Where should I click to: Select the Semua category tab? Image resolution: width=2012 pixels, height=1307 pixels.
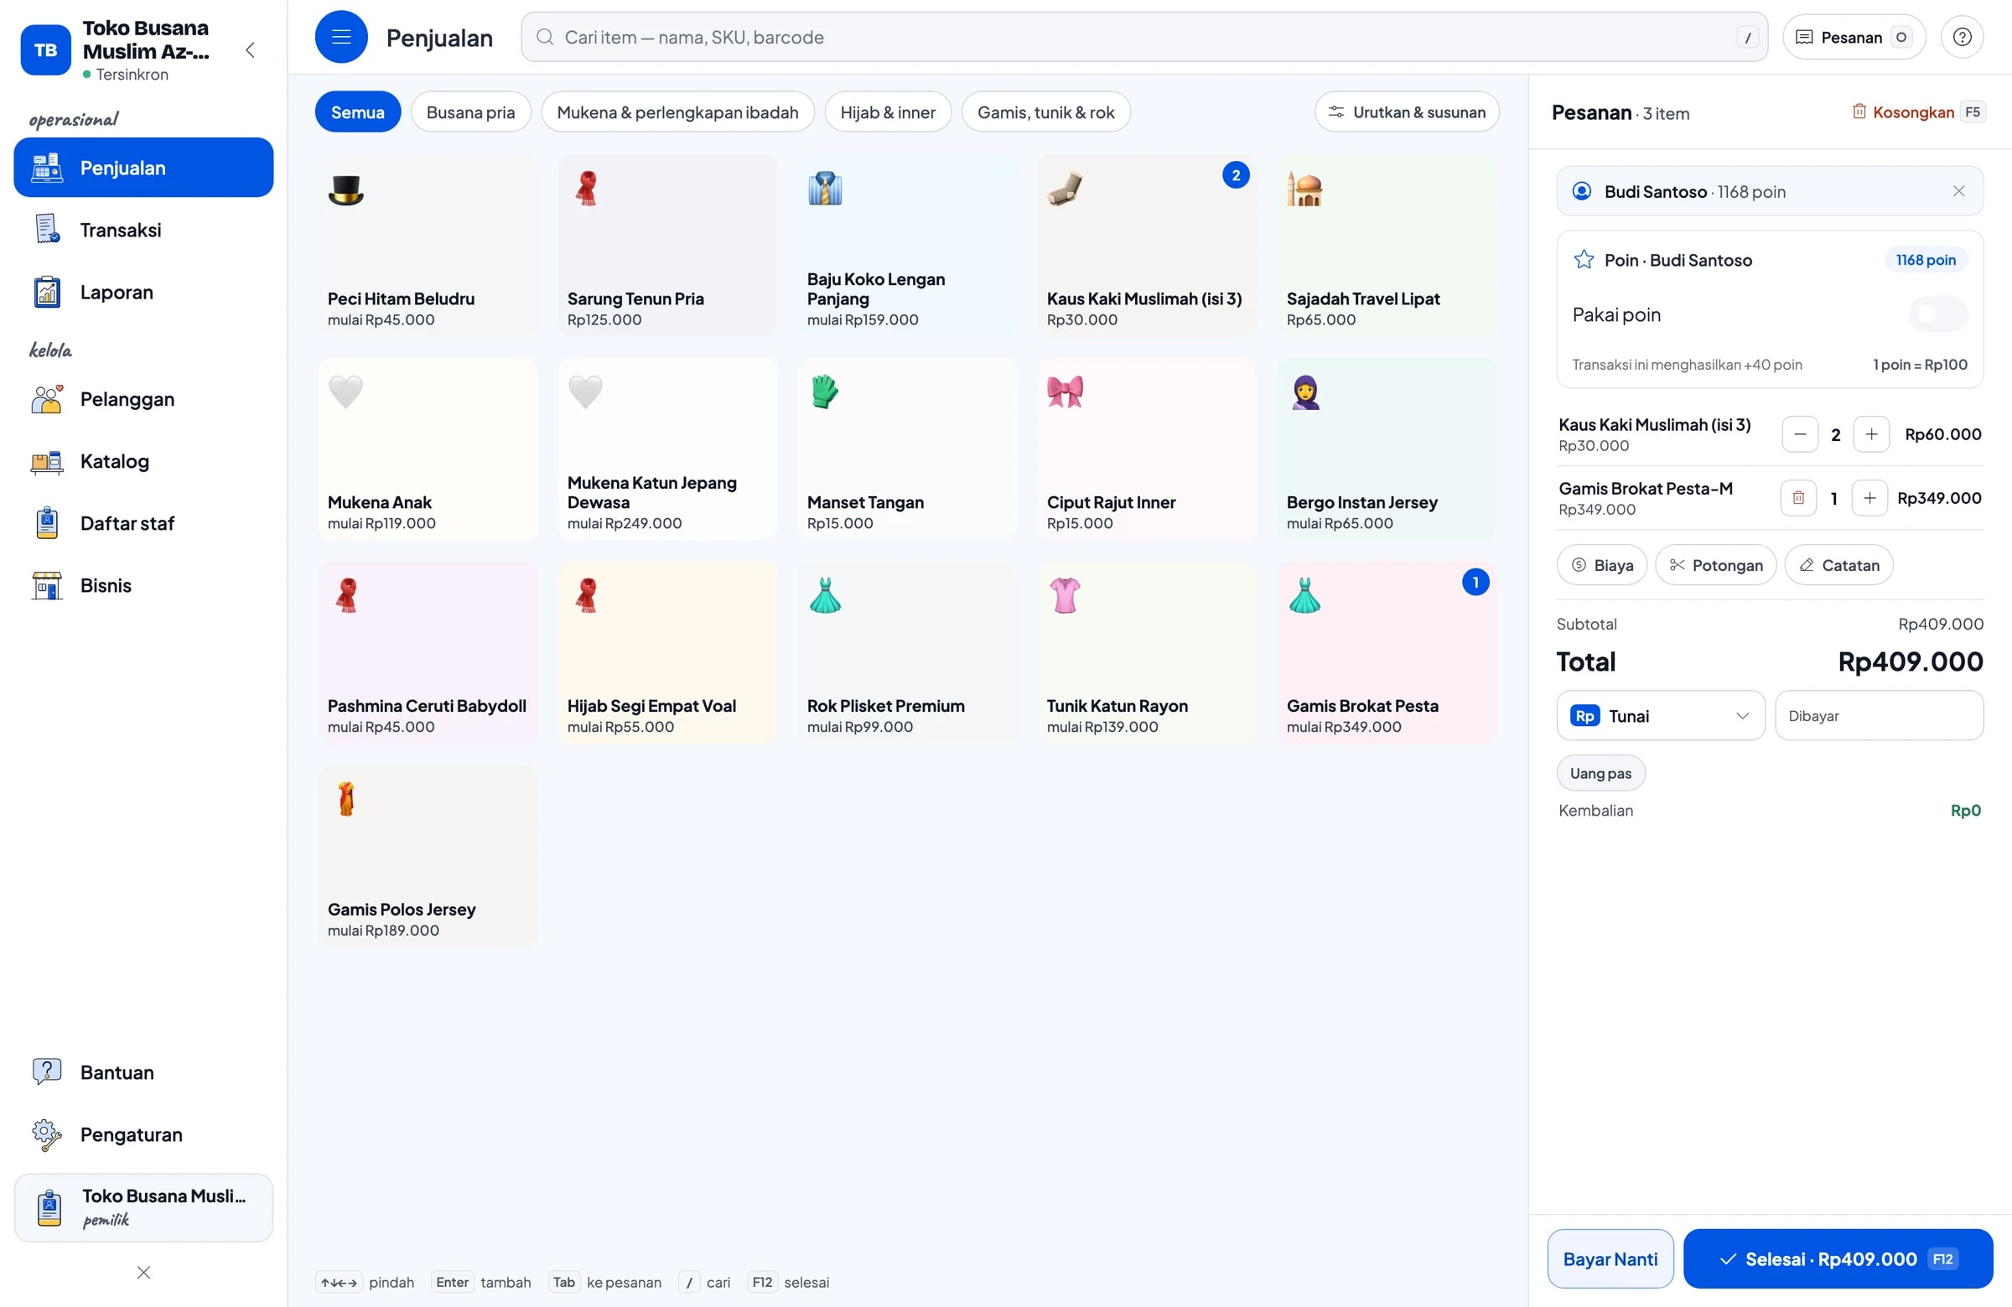coord(358,112)
